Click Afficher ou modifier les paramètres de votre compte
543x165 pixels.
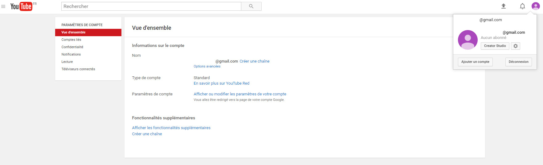pos(240,94)
